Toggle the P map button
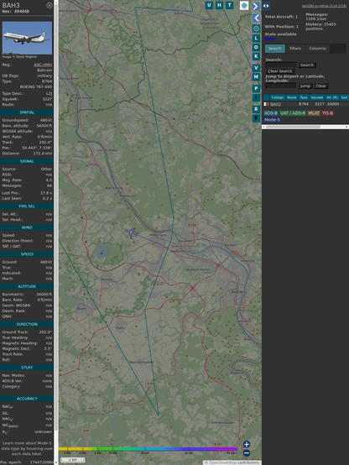The width and height of the screenshot is (349, 465). coord(256,89)
